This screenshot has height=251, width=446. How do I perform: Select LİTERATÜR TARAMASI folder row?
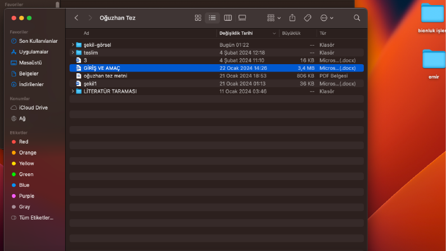217,91
